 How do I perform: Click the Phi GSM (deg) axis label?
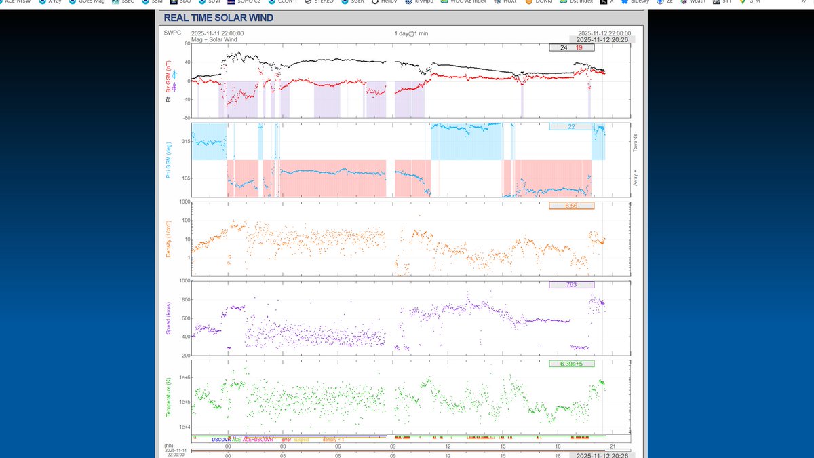168,161
